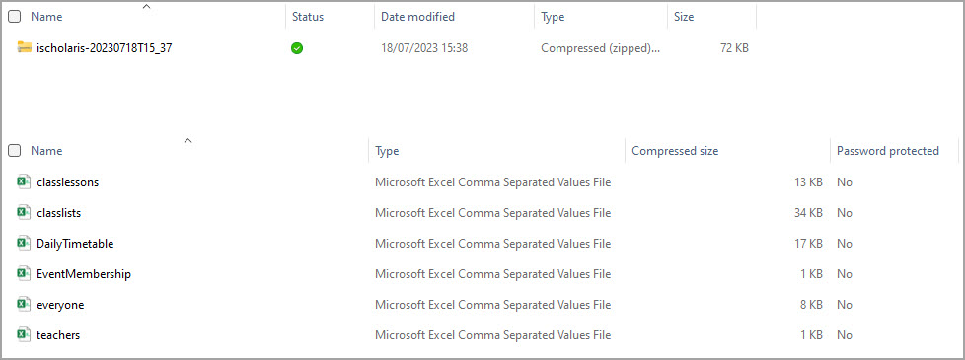Sort by the Compressed size column header
This screenshot has width=965, height=360.
coord(675,151)
